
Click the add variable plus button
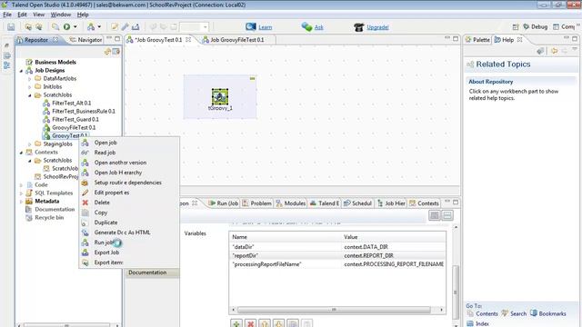pos(236,323)
